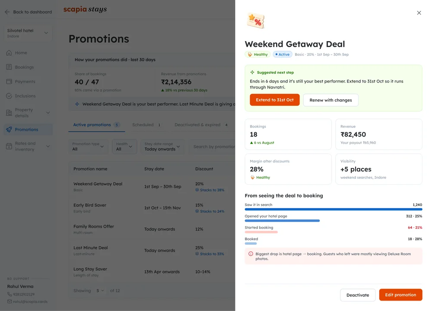432x311 pixels.
Task: Click the scapia stays logo
Action: coord(85,10)
